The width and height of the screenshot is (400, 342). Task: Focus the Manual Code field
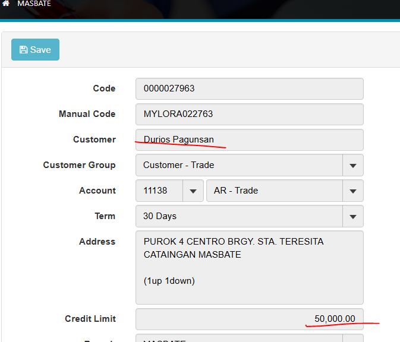coord(249,115)
